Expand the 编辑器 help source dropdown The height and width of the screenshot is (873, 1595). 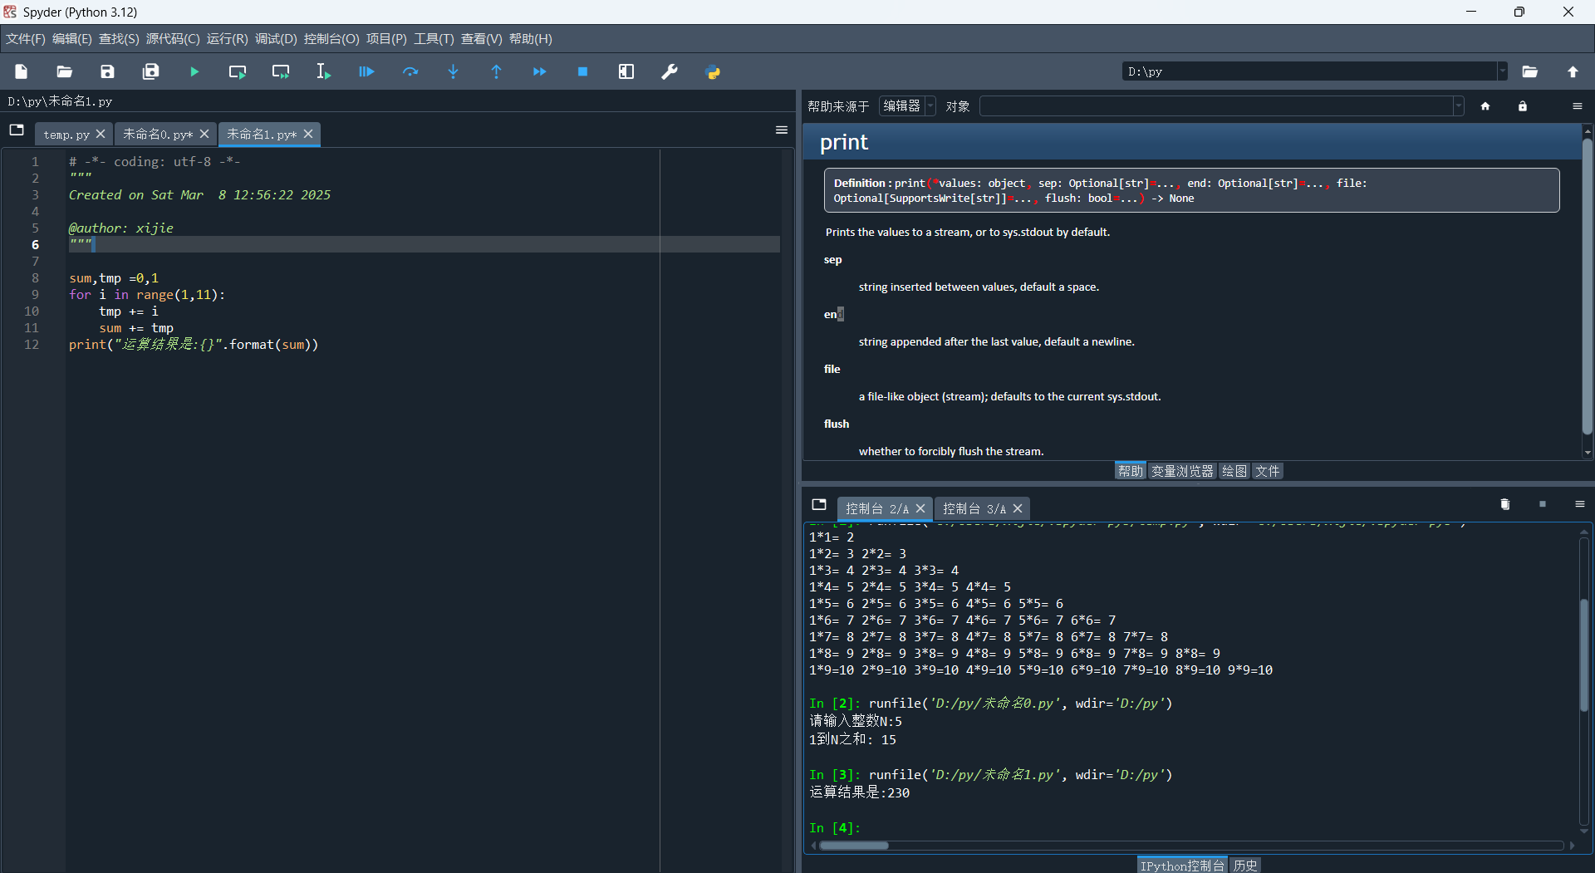tap(907, 106)
